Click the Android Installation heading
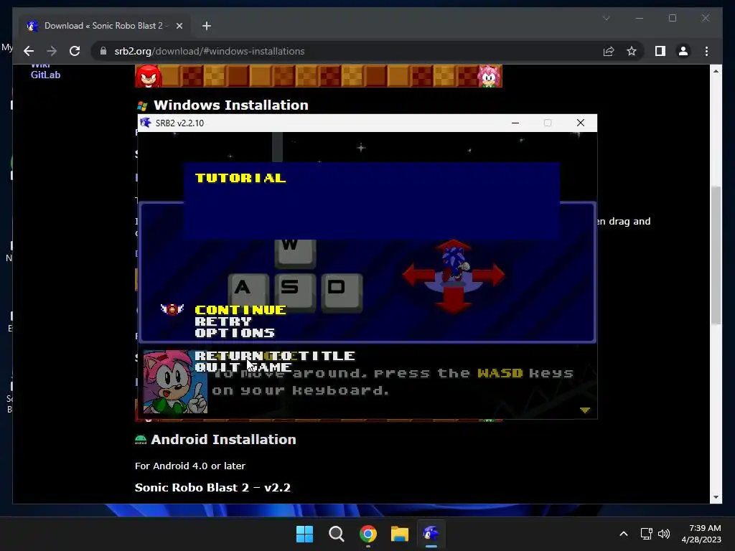This screenshot has width=735, height=551. [224, 440]
